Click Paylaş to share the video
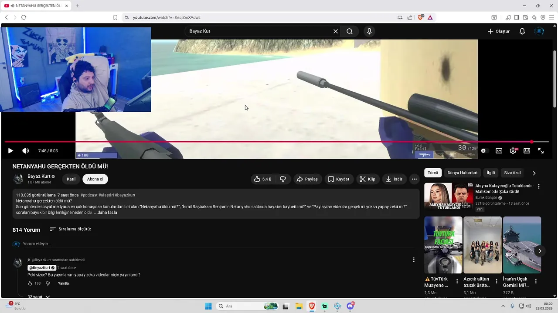Viewport: 558px width, 313px height. tap(307, 179)
